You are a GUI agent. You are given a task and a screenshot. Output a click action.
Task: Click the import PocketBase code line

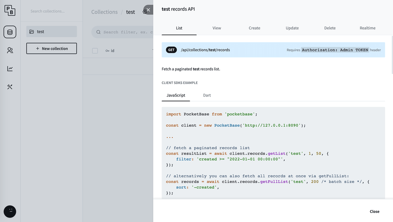point(211,114)
